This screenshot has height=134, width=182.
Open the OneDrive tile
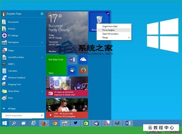[x=83, y=59]
